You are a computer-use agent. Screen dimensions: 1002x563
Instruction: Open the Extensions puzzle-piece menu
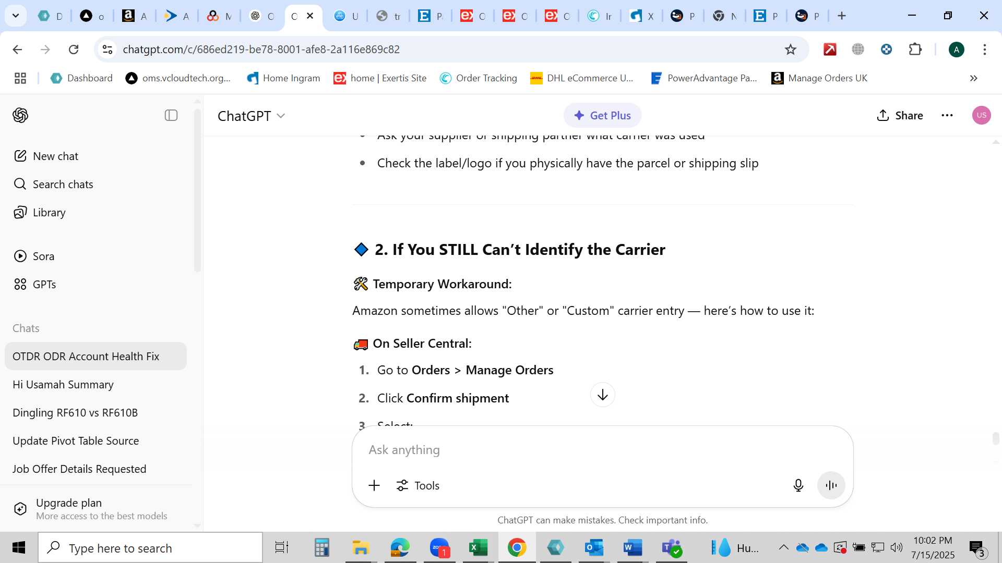click(x=915, y=50)
